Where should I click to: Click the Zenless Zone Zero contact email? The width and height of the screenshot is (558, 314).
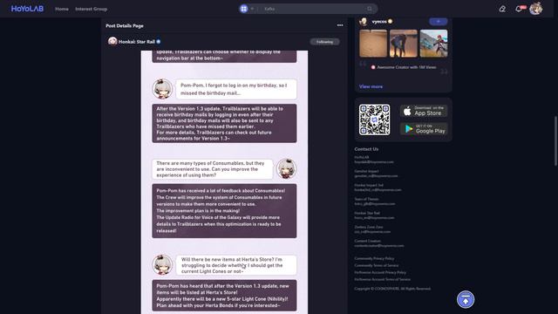pos(372,232)
